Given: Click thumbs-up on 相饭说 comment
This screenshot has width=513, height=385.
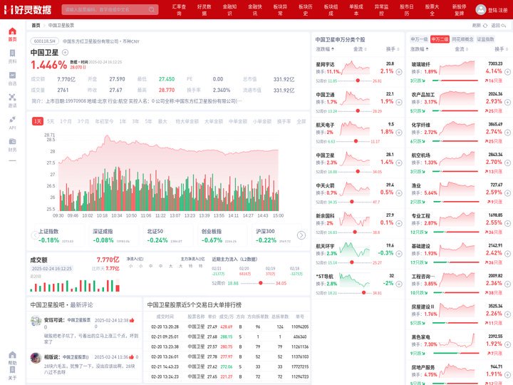Looking at the screenshot, I should click(x=132, y=357).
